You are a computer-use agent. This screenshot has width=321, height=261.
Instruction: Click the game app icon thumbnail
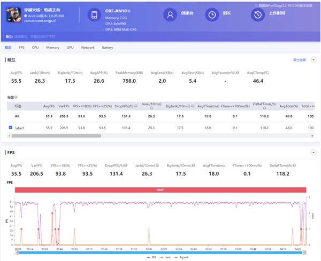14,15
